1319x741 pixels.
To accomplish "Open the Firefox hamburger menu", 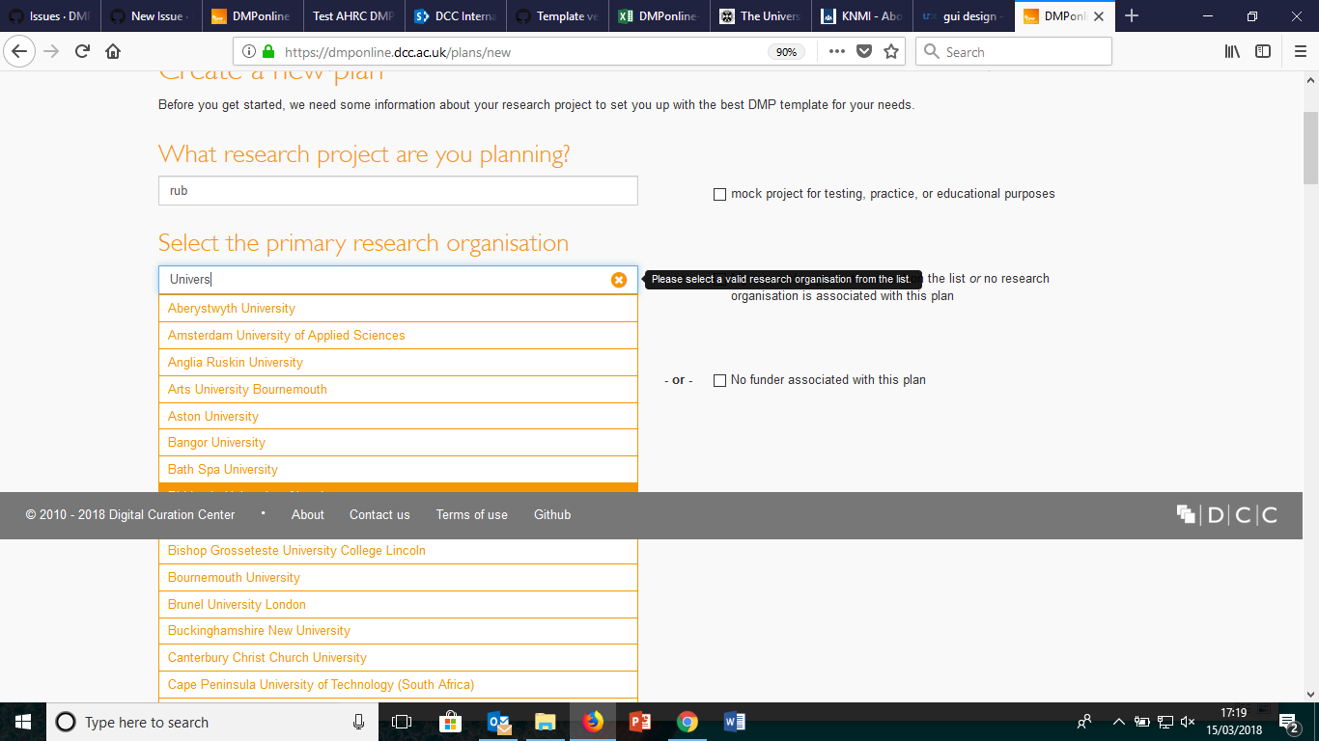I will (x=1299, y=51).
